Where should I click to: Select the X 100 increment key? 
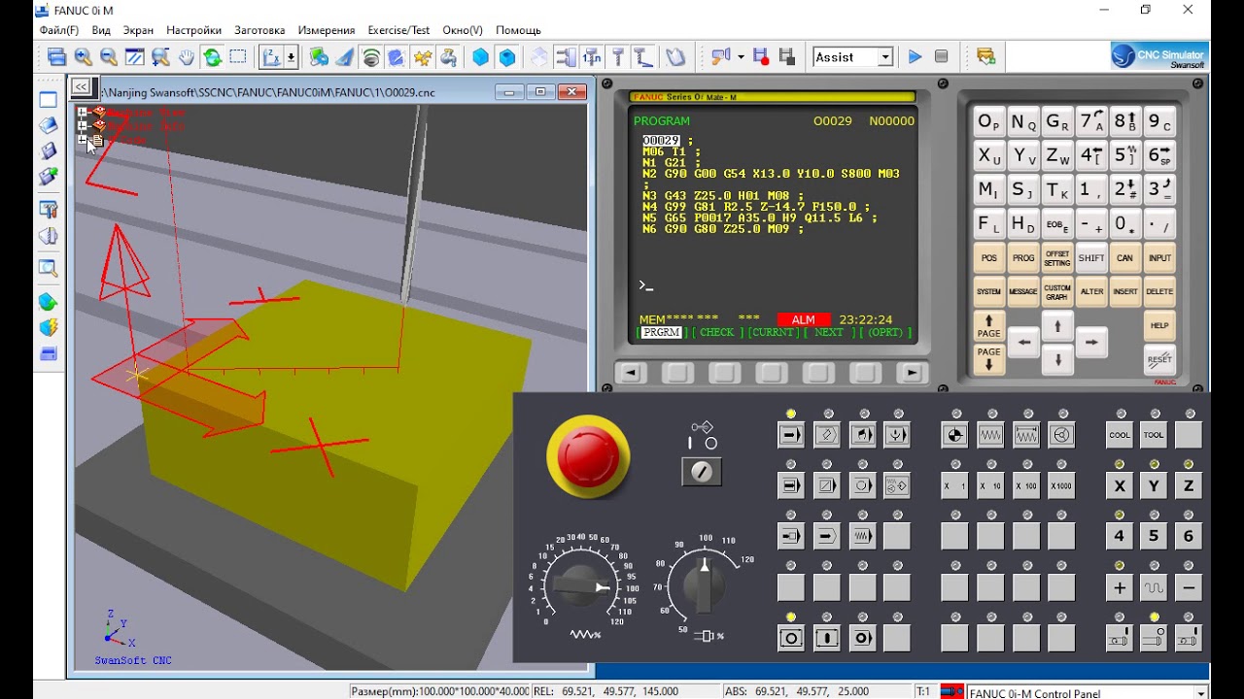1026,485
